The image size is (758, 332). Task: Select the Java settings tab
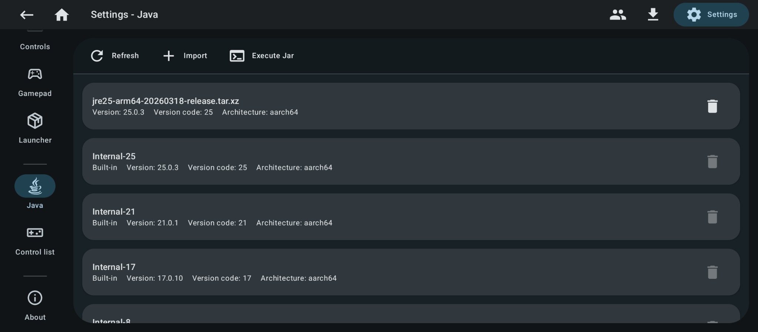[x=35, y=192]
